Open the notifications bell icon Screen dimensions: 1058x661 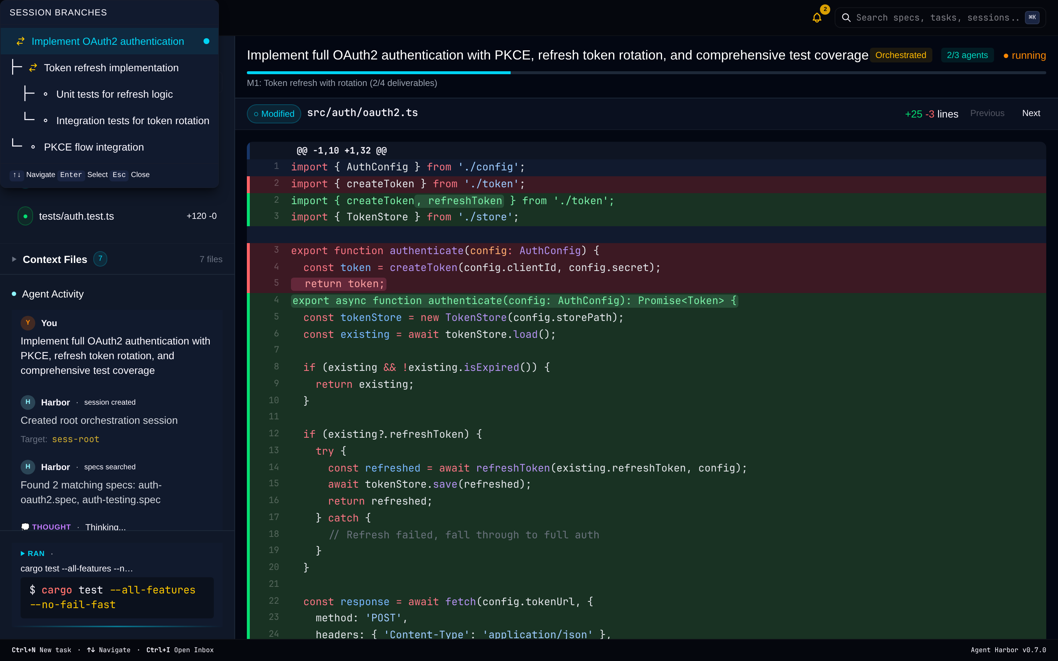tap(817, 18)
